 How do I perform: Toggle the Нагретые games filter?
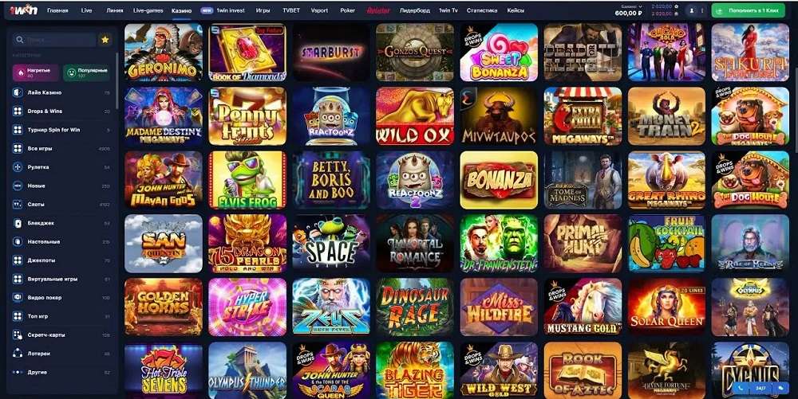[x=36, y=72]
